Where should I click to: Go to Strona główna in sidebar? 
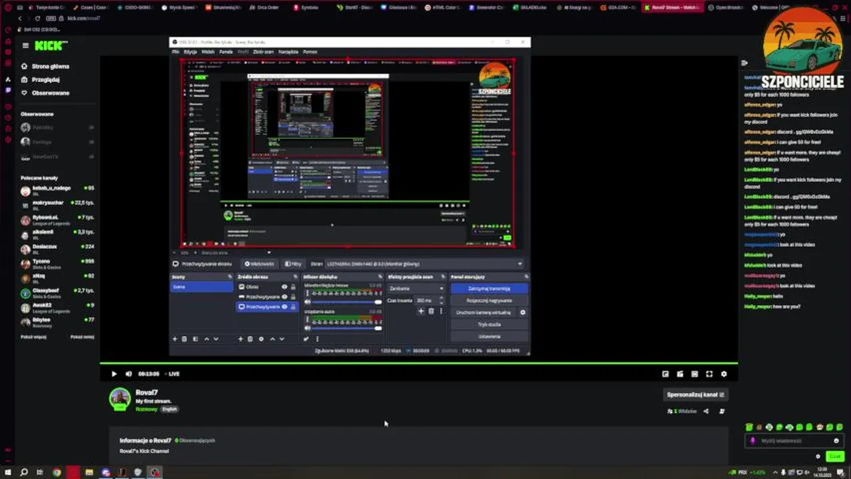45,67
